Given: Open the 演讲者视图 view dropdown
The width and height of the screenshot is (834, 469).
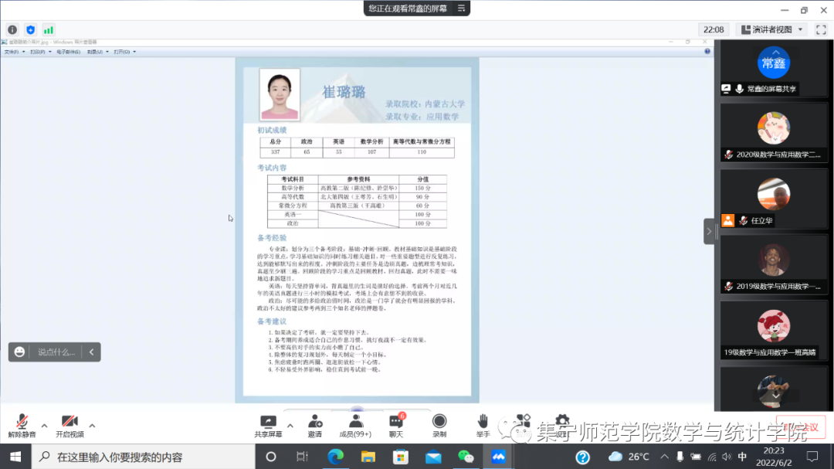Looking at the screenshot, I should point(772,29).
